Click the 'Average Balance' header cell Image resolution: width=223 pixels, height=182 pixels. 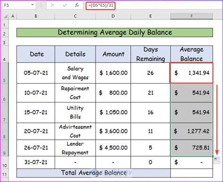coord(191,54)
